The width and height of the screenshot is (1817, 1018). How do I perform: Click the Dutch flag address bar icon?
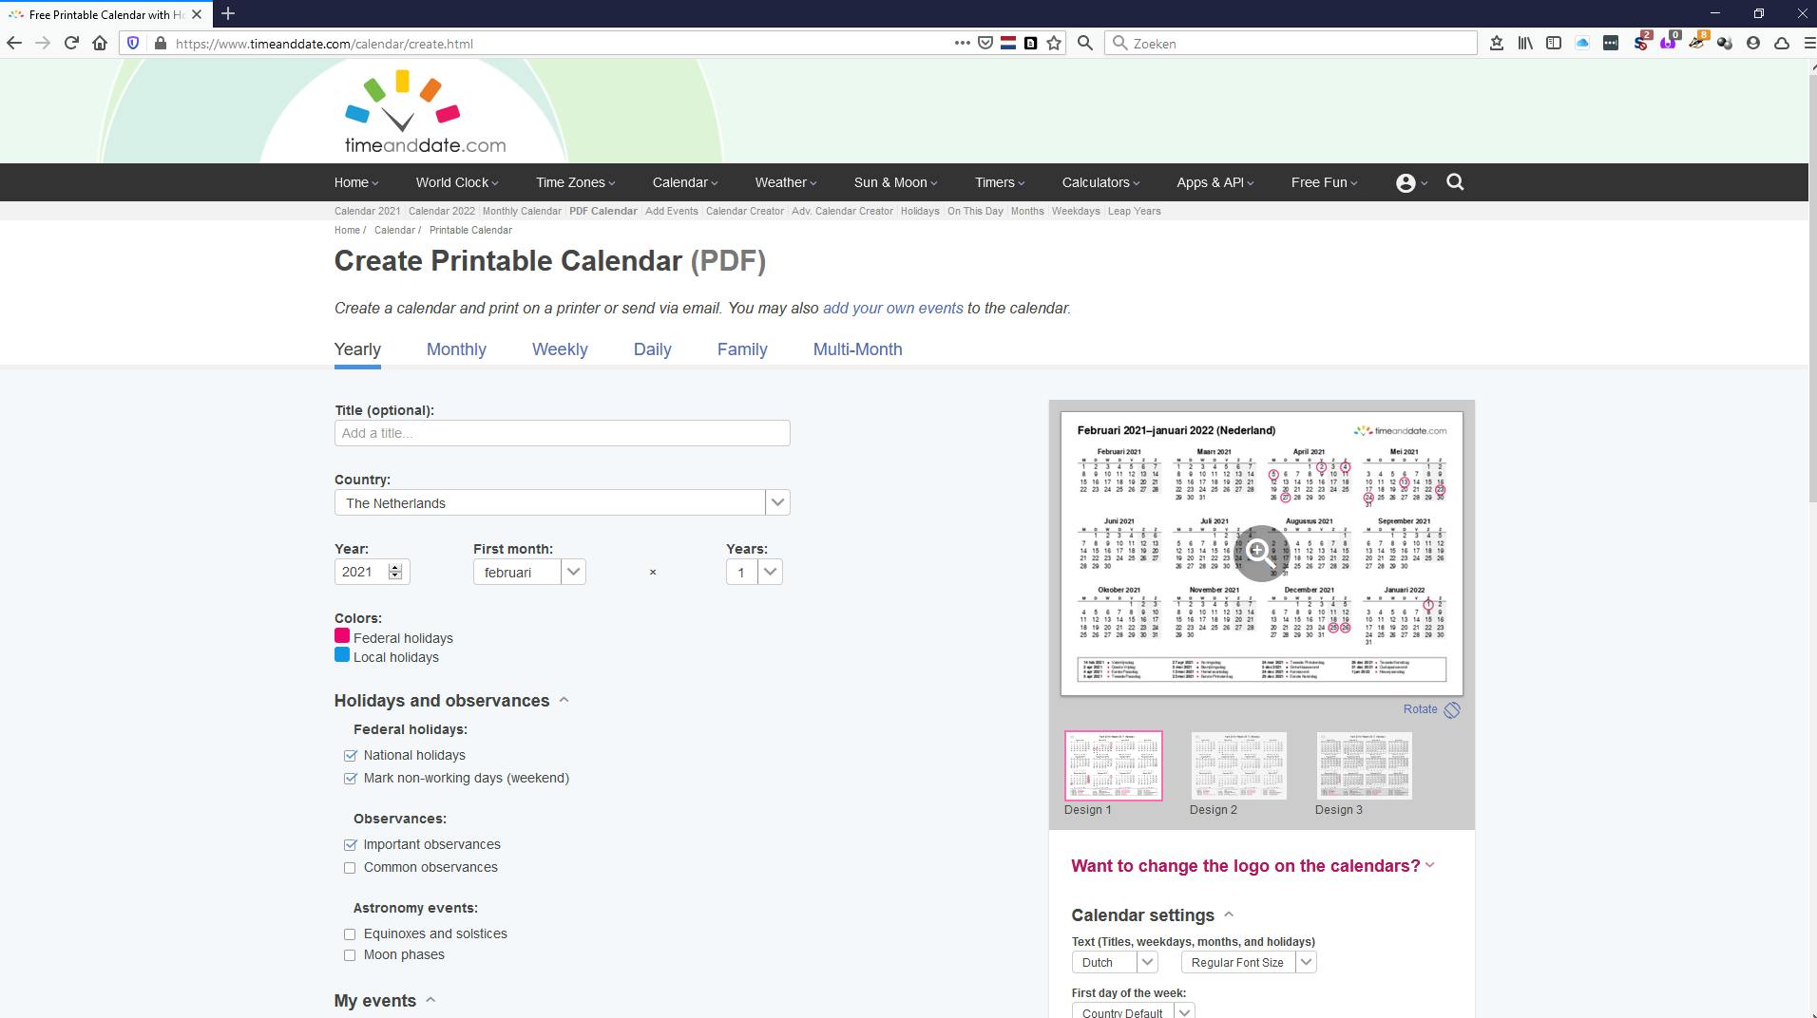point(1008,43)
